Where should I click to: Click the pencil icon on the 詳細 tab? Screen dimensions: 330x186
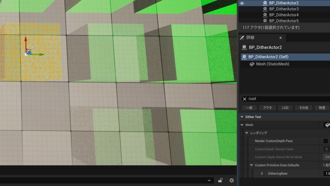point(242,37)
